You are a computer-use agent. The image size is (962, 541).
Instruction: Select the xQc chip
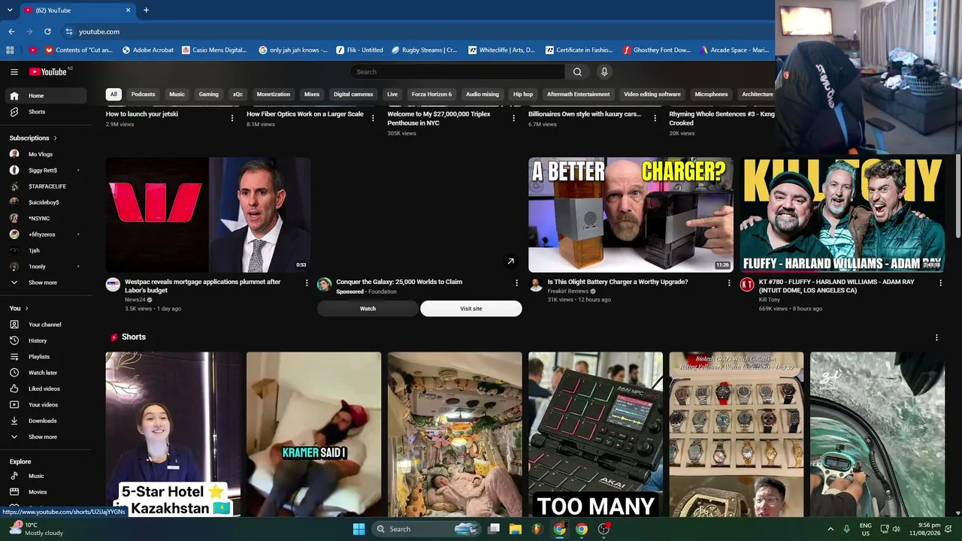coord(237,95)
